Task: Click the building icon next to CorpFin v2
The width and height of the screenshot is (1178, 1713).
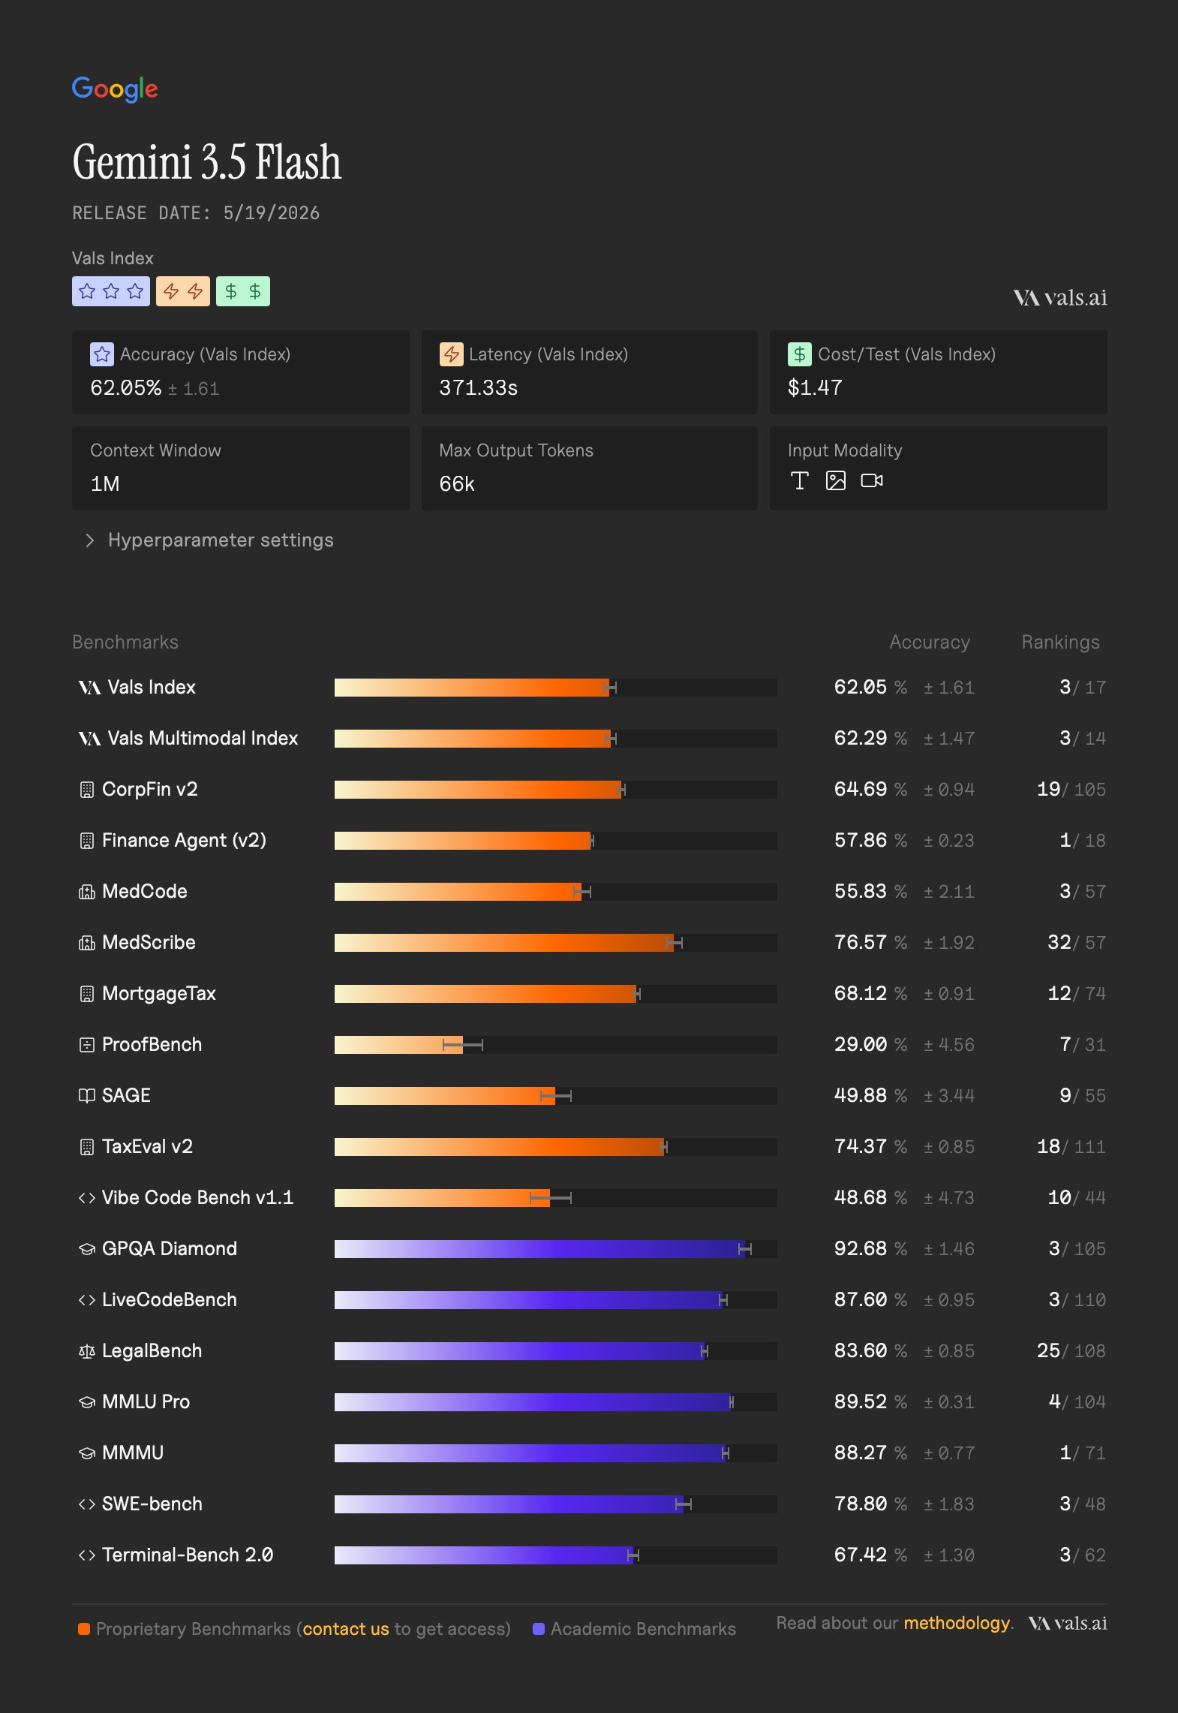Action: click(x=87, y=790)
